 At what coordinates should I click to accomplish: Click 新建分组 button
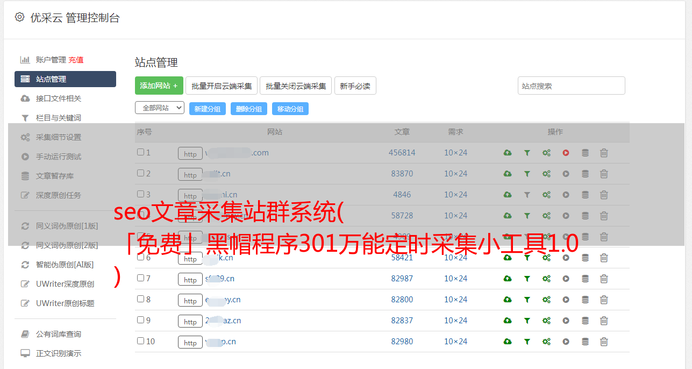point(208,109)
